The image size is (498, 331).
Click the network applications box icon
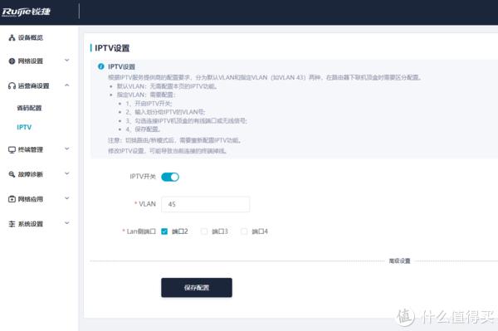coord(12,199)
